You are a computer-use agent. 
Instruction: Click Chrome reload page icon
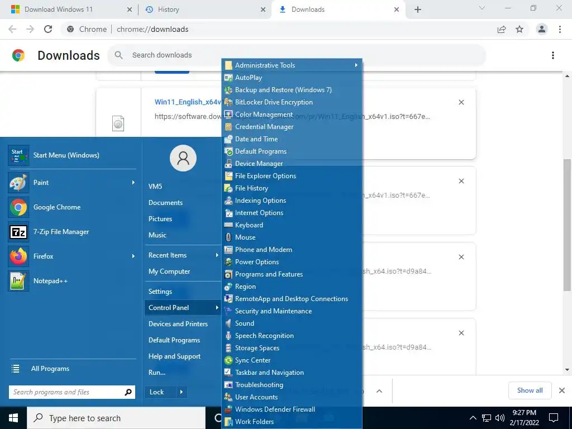(48, 29)
